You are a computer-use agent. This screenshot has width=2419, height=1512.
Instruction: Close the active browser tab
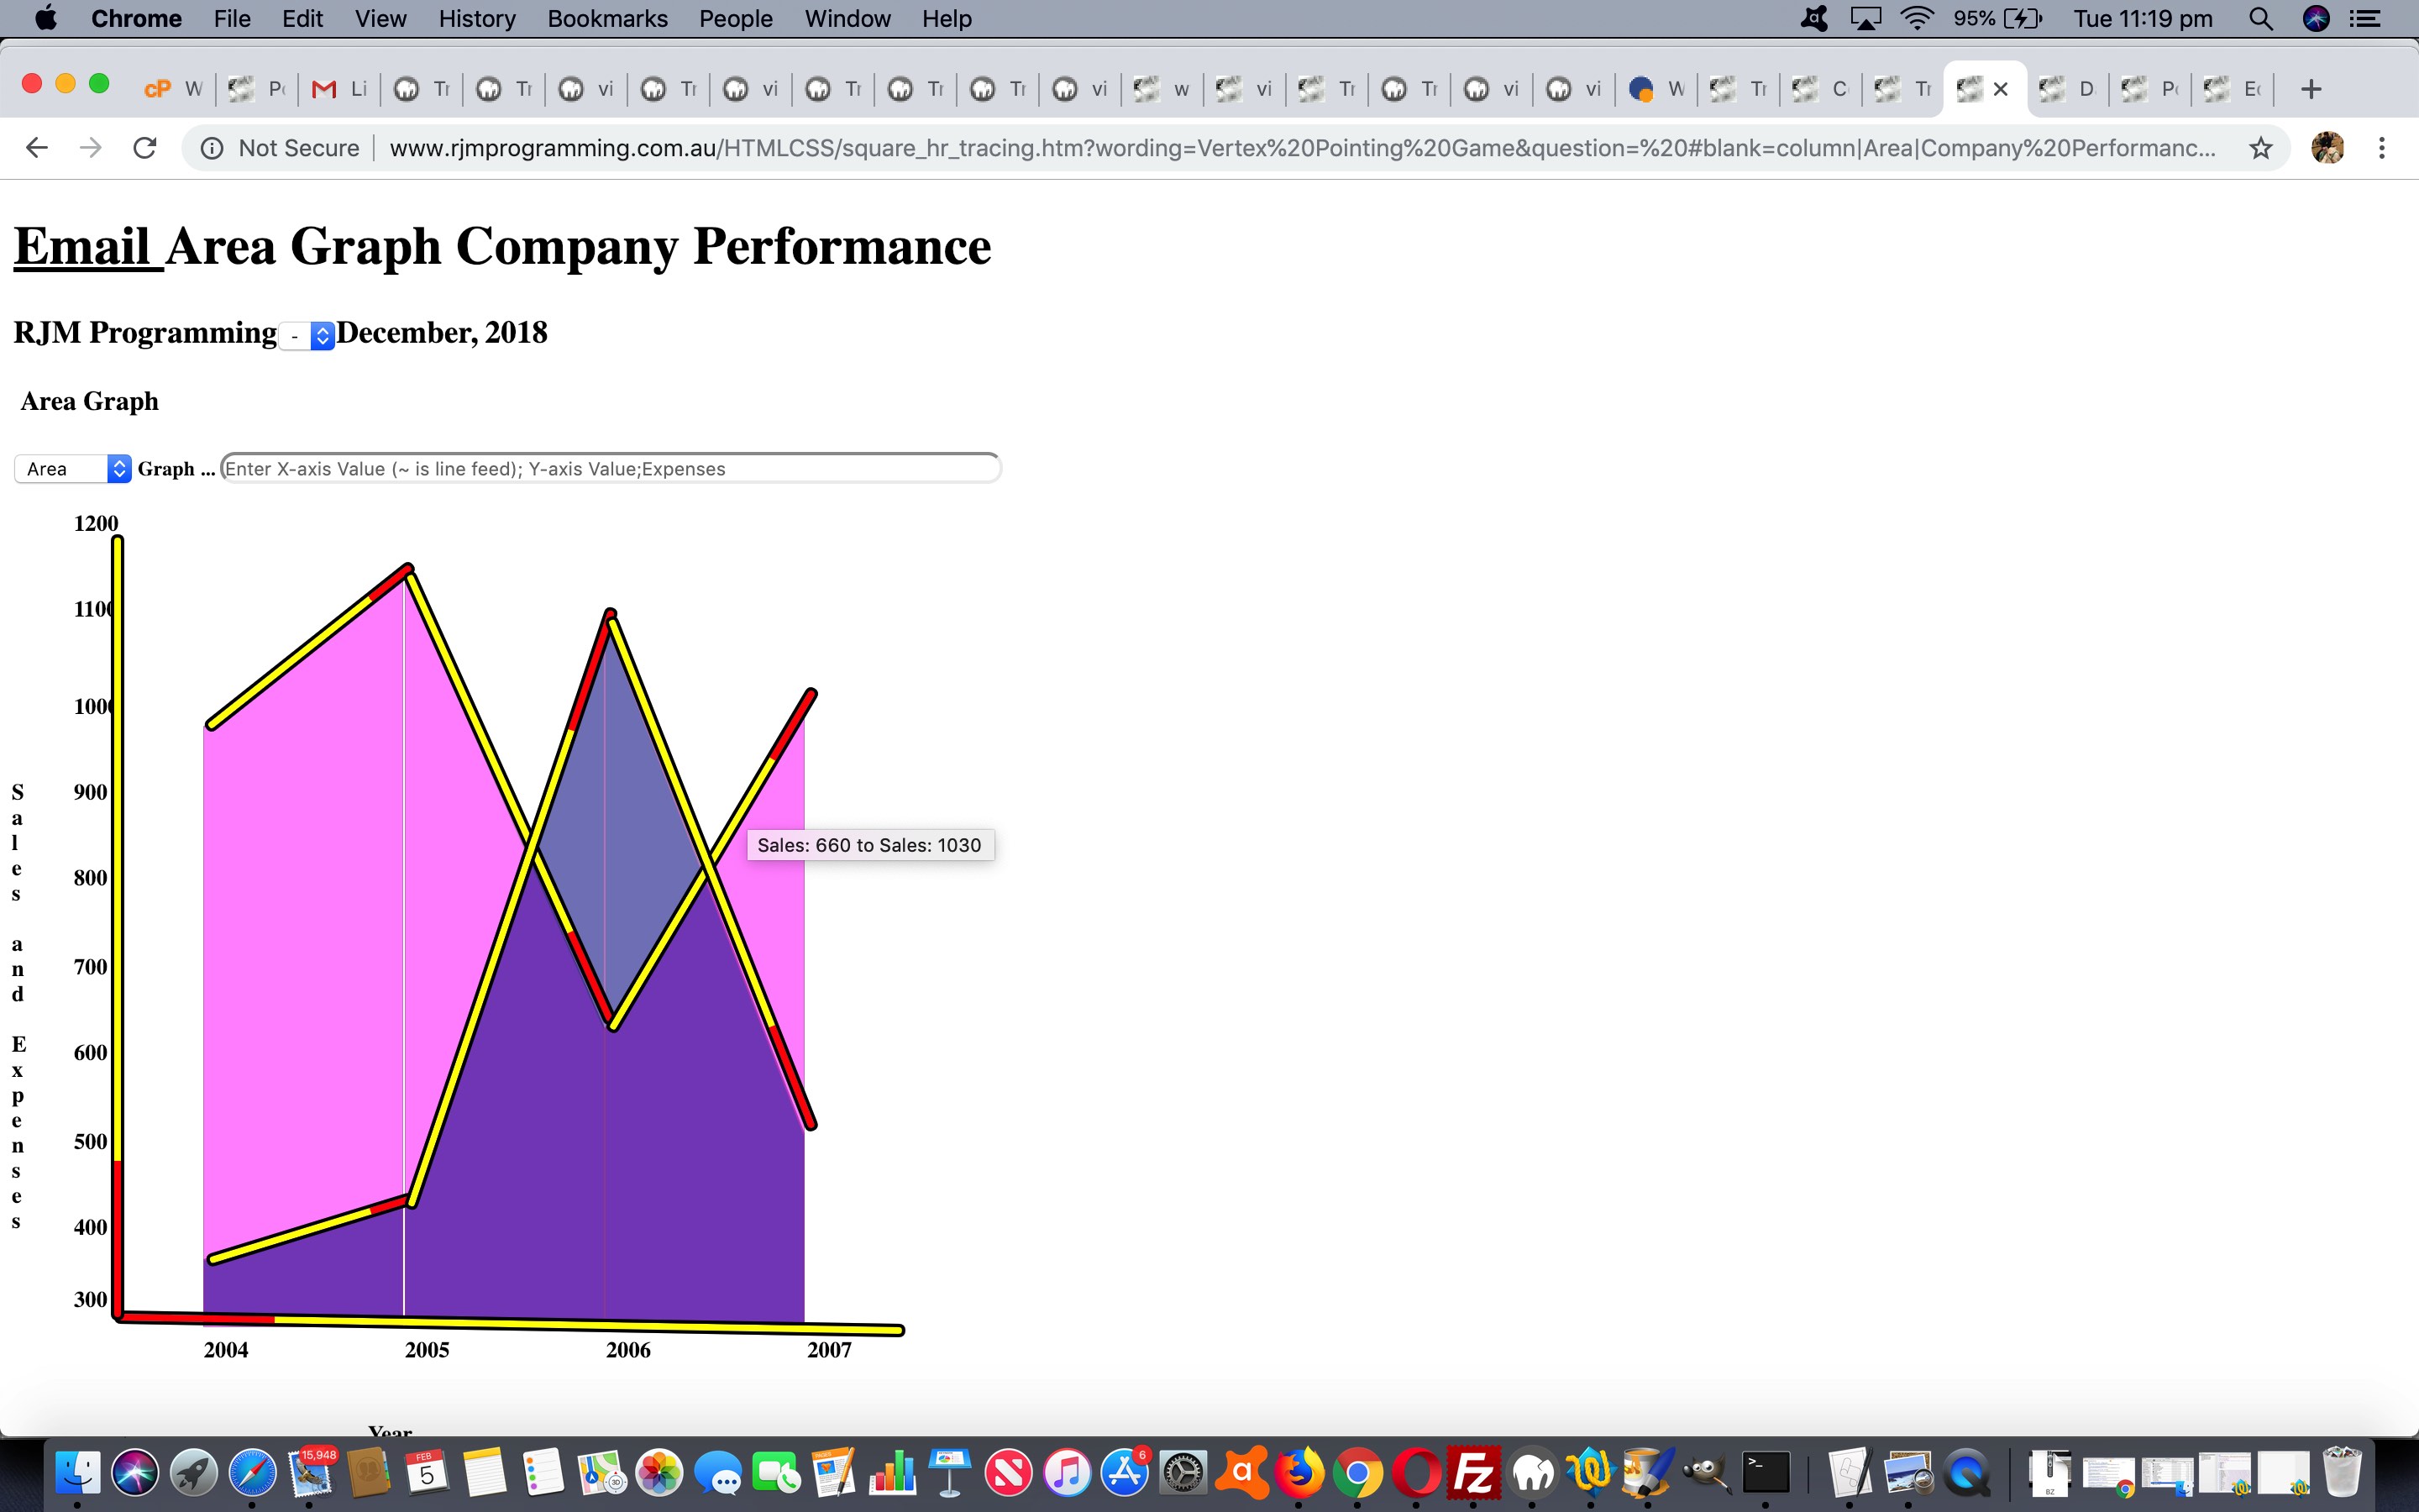2000,89
